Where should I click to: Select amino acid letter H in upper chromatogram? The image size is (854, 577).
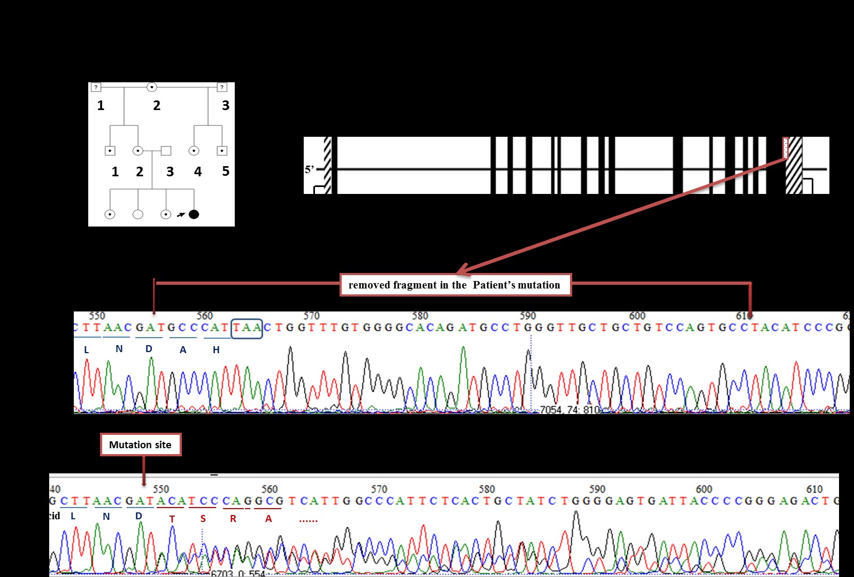pyautogui.click(x=216, y=350)
